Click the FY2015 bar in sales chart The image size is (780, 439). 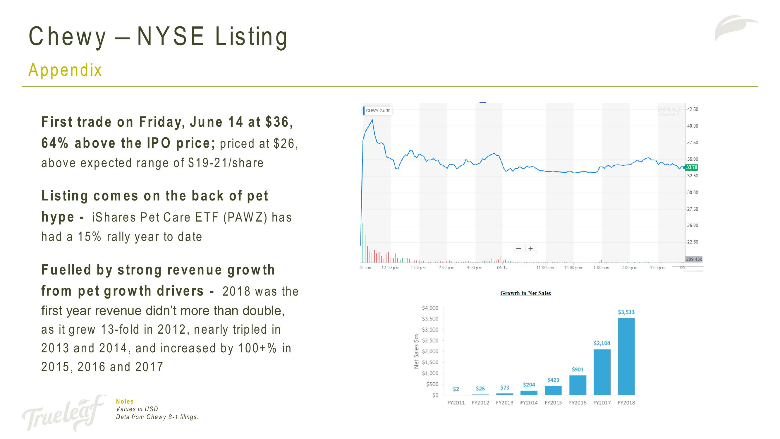pyautogui.click(x=553, y=390)
